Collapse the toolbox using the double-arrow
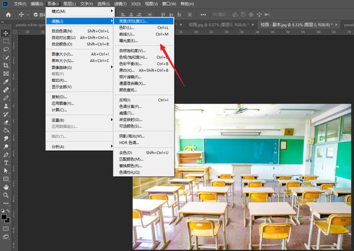354x251 pixels. (x=2, y=22)
